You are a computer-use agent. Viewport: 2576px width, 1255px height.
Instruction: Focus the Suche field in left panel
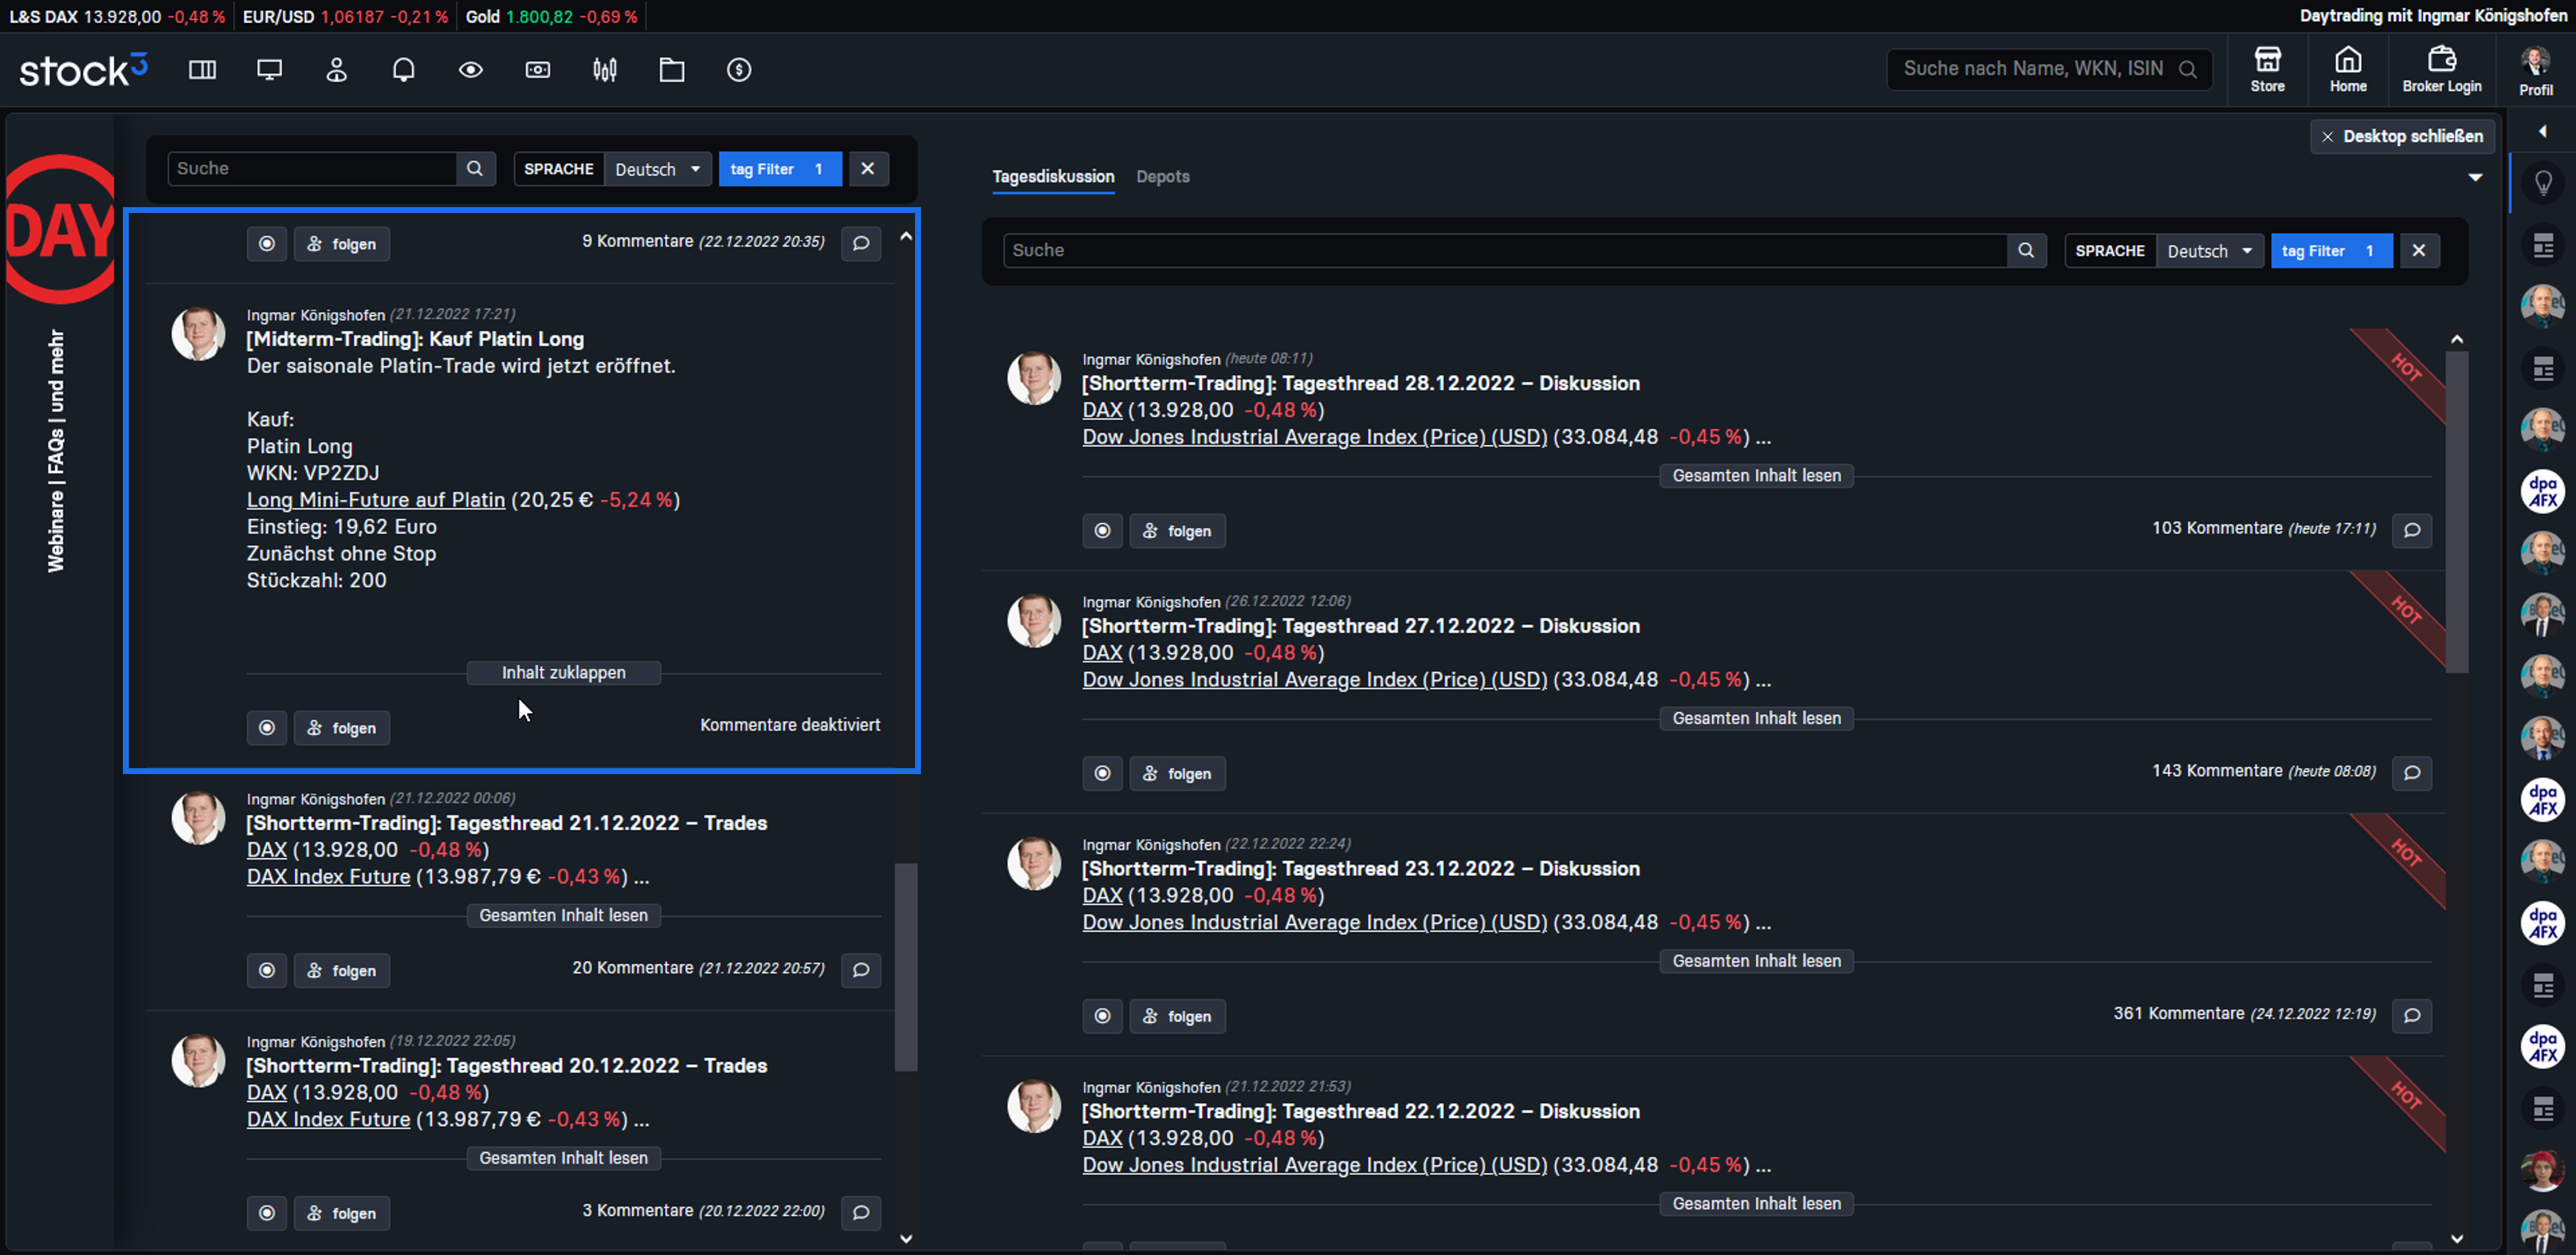pos(312,169)
